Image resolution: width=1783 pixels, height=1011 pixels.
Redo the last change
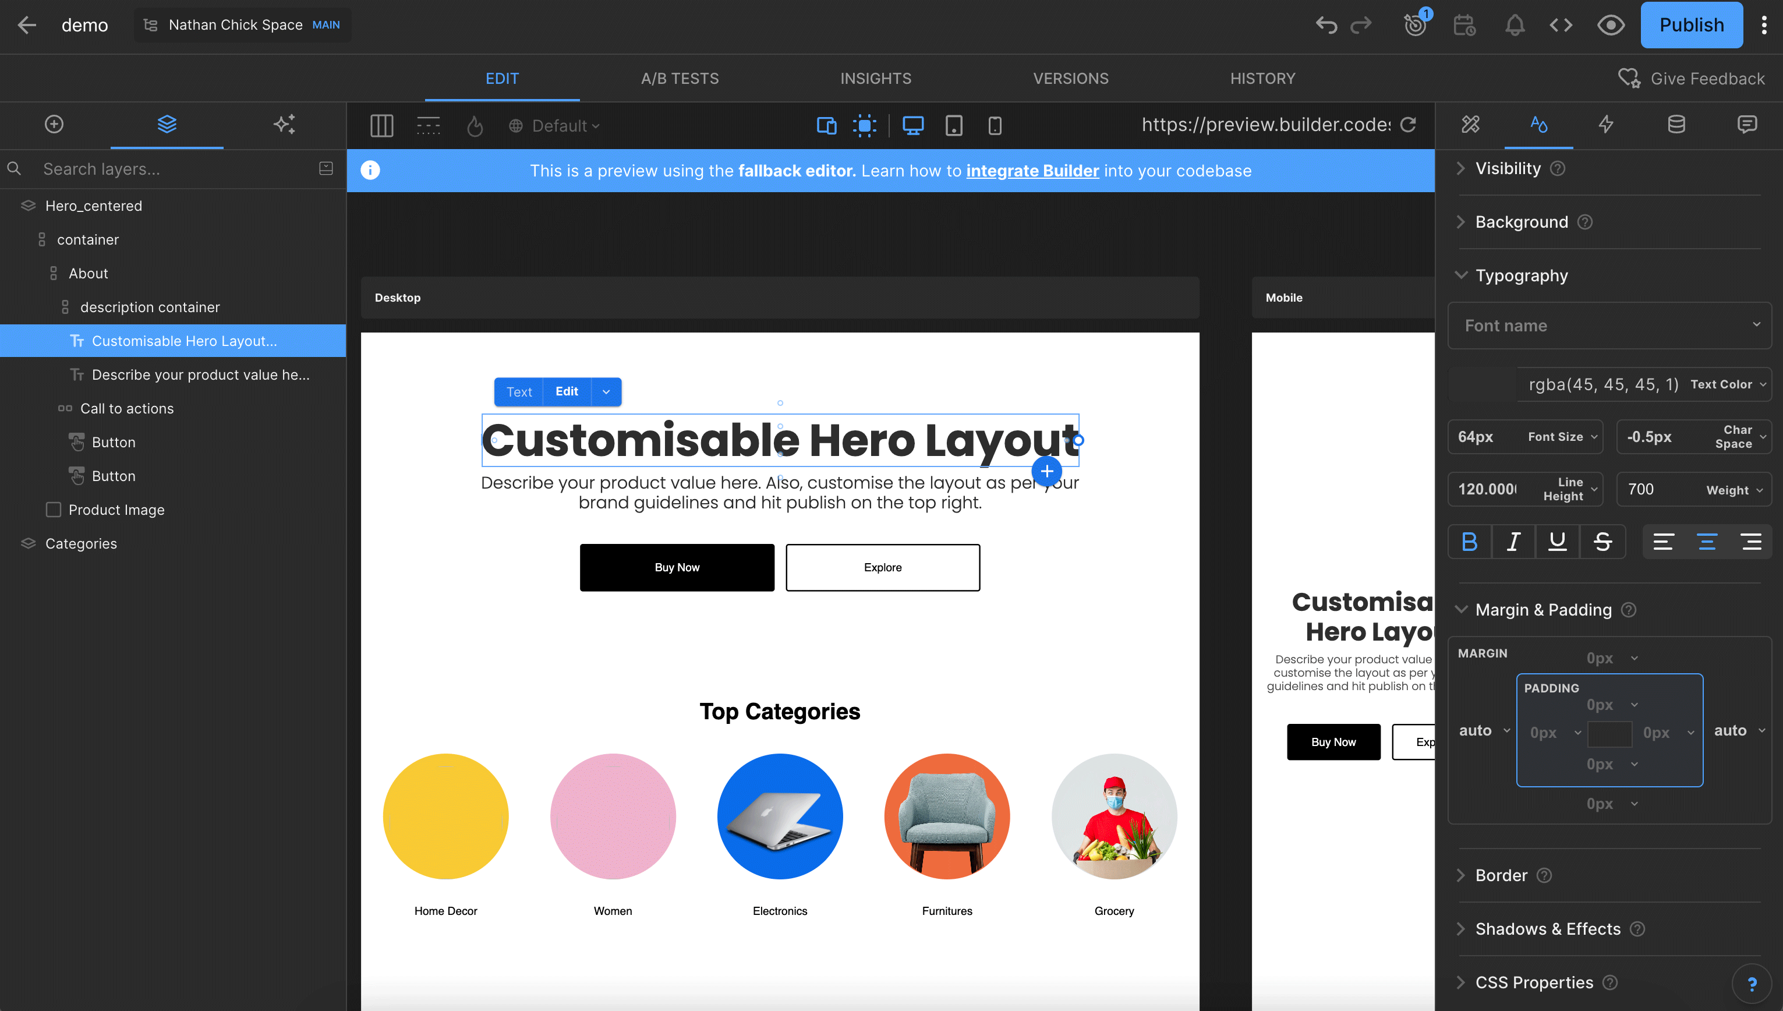1361,25
